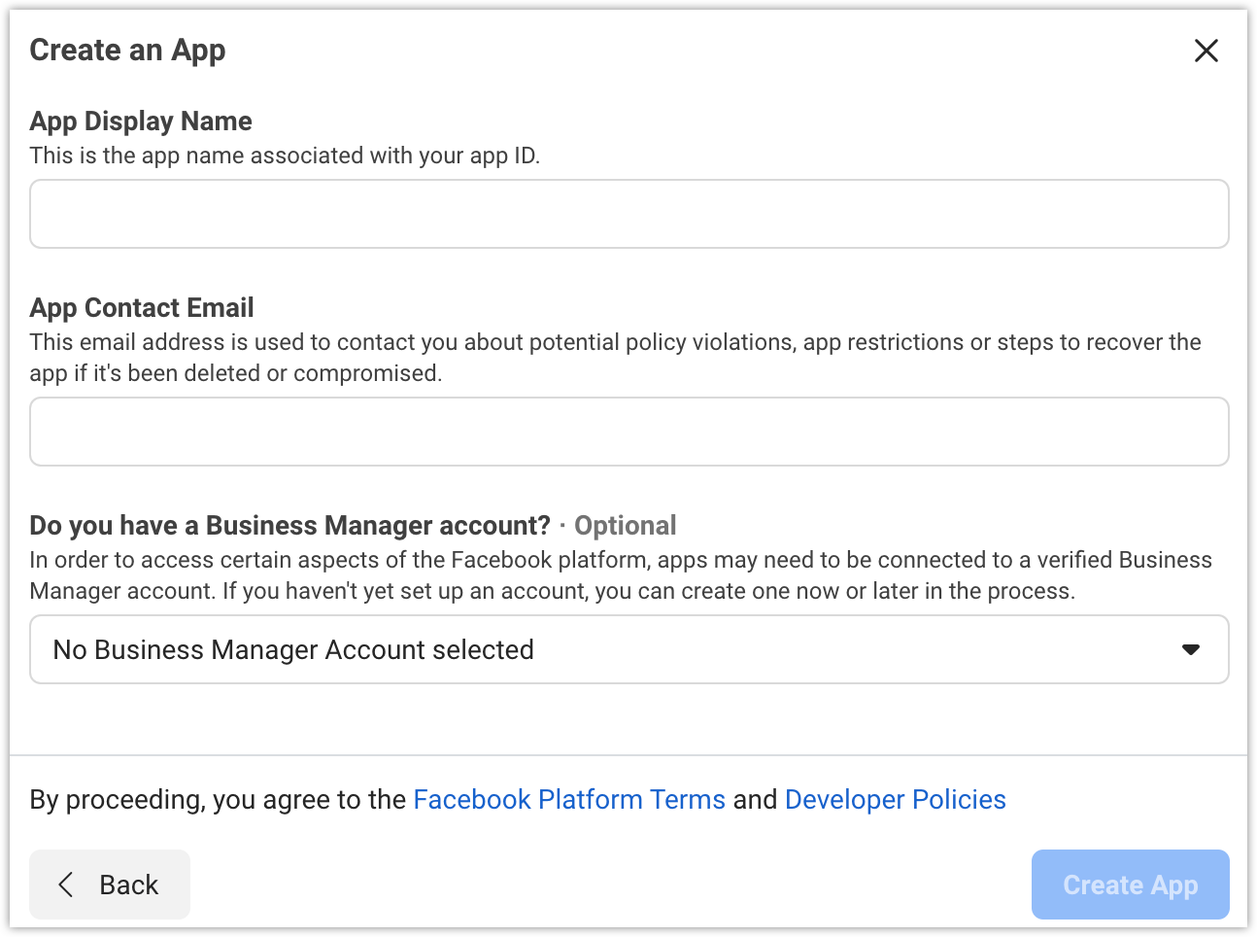Click the 'App Contact Email' label
The width and height of the screenshot is (1257, 937).
pos(142,307)
